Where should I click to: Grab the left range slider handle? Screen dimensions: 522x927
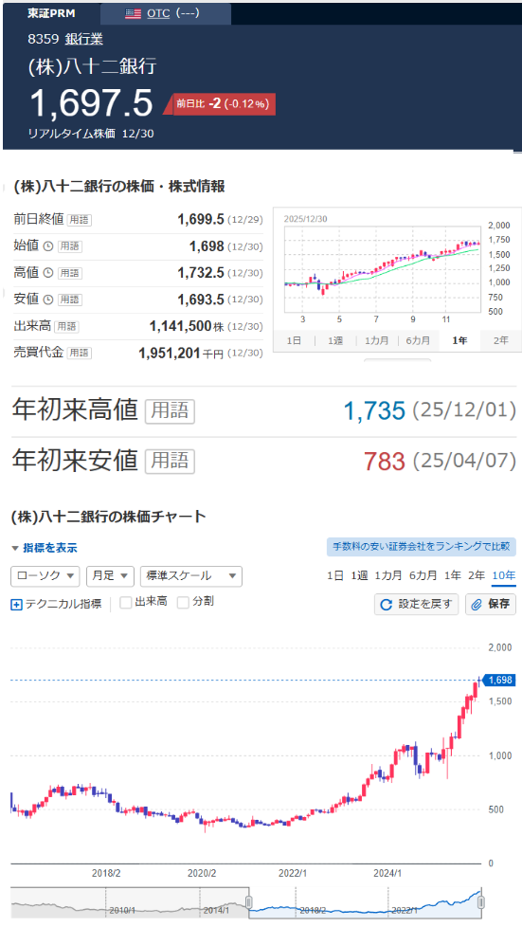(249, 902)
